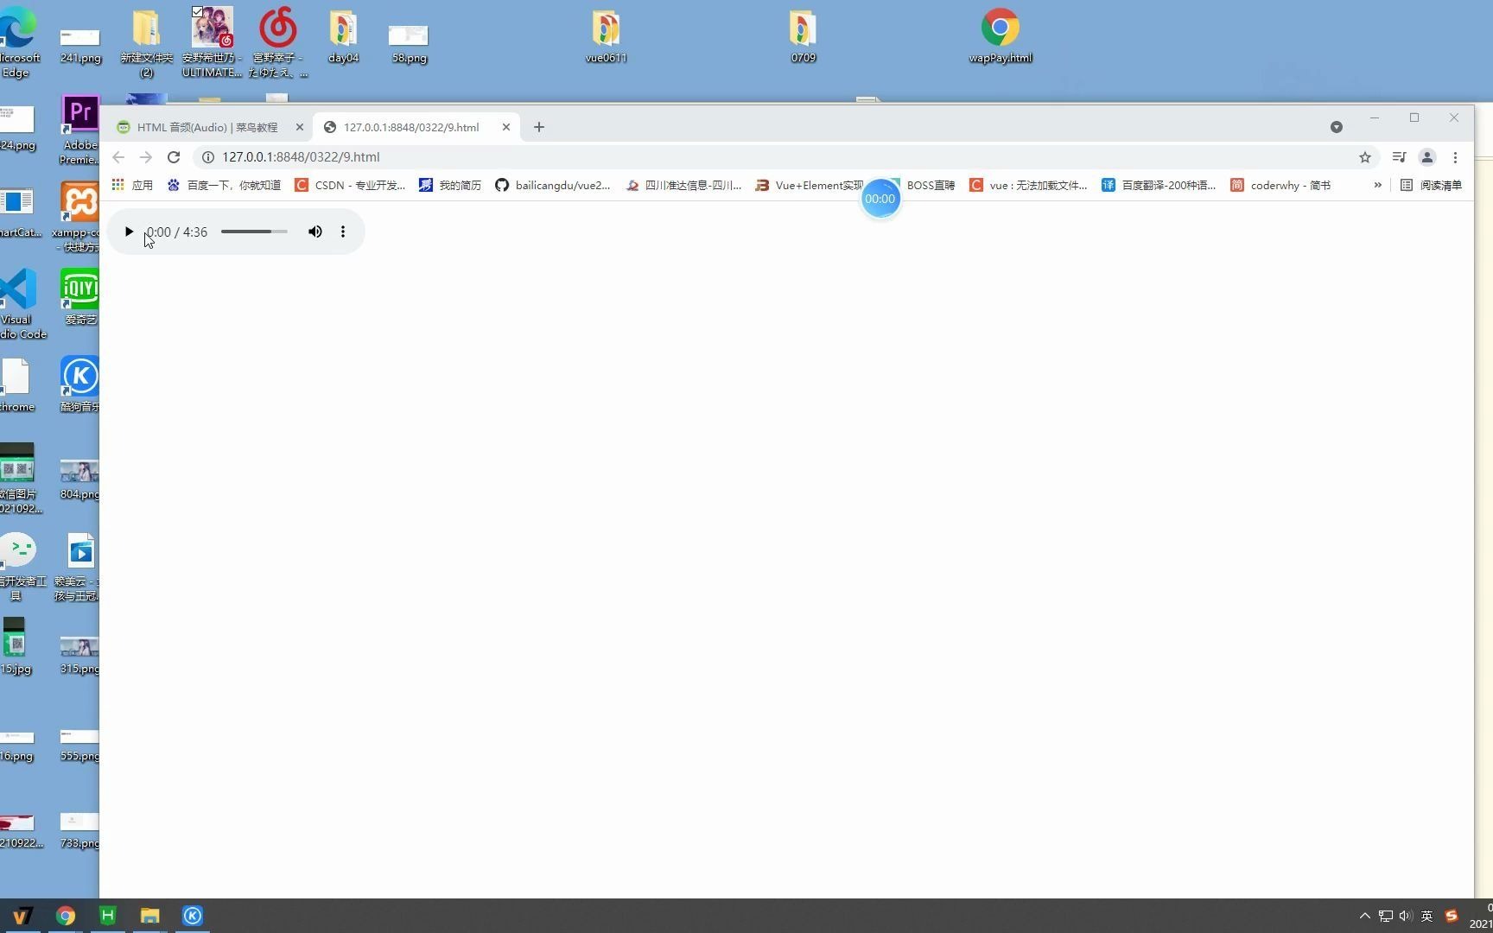Bookmark this page with star icon

click(1365, 157)
